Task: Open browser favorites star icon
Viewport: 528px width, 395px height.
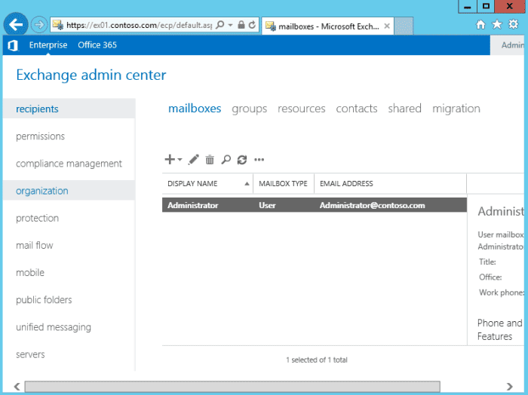Action: pyautogui.click(x=497, y=25)
